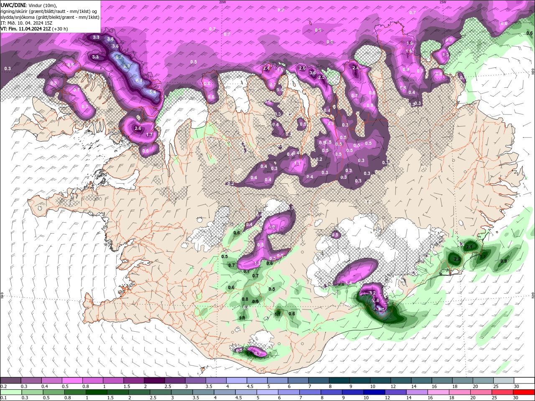Click the 3.8 snowfall value on the map
This screenshot has height=401, width=535.
(110, 39)
